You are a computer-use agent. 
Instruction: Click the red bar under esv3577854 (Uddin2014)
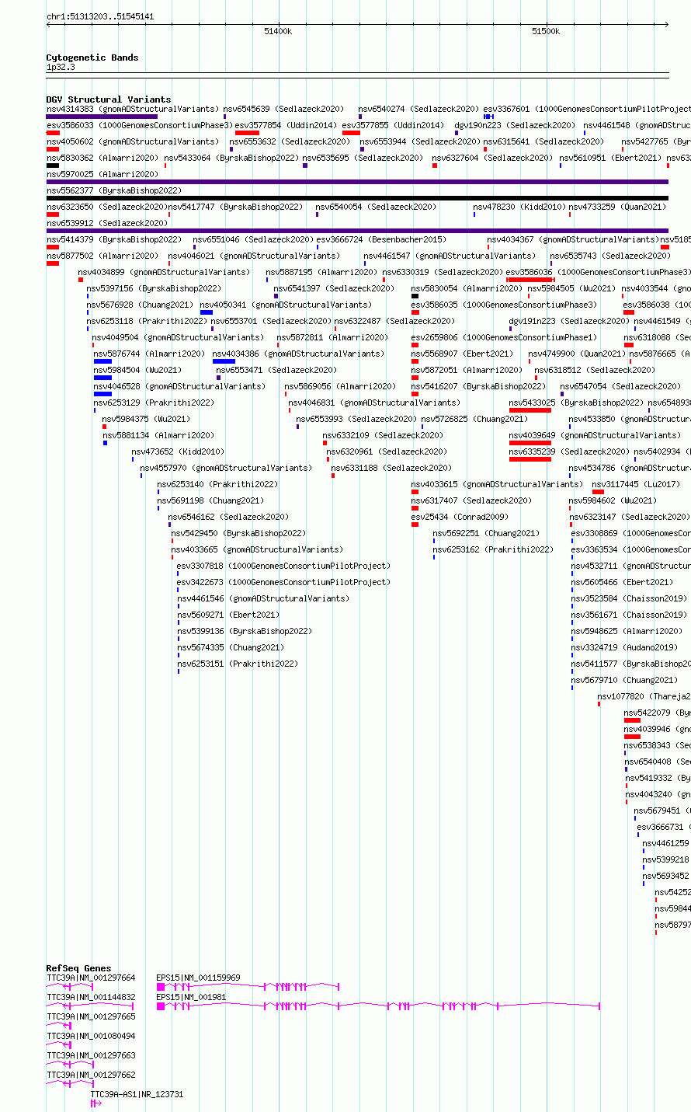pyautogui.click(x=247, y=133)
